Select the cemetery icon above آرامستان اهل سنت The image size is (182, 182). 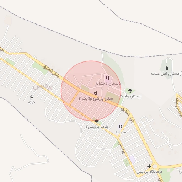[167, 68]
